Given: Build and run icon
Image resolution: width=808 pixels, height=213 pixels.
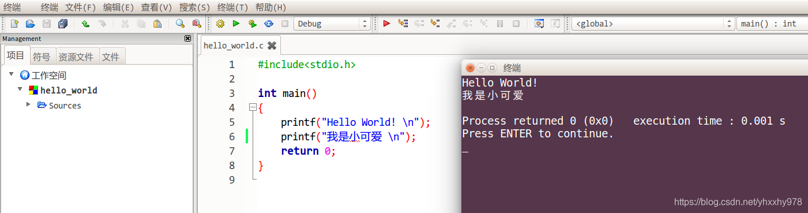Looking at the screenshot, I should coord(252,24).
